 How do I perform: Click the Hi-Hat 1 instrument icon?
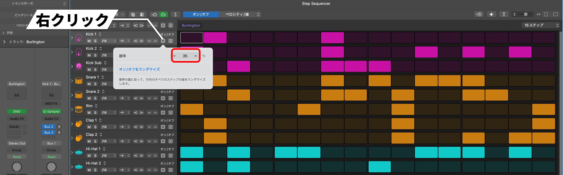tap(79, 152)
